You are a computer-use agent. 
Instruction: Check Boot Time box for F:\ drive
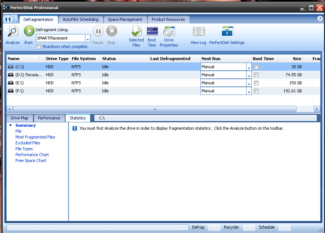tap(256, 91)
